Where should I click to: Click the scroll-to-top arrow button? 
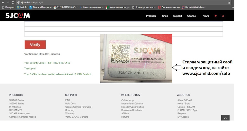coord(225,118)
